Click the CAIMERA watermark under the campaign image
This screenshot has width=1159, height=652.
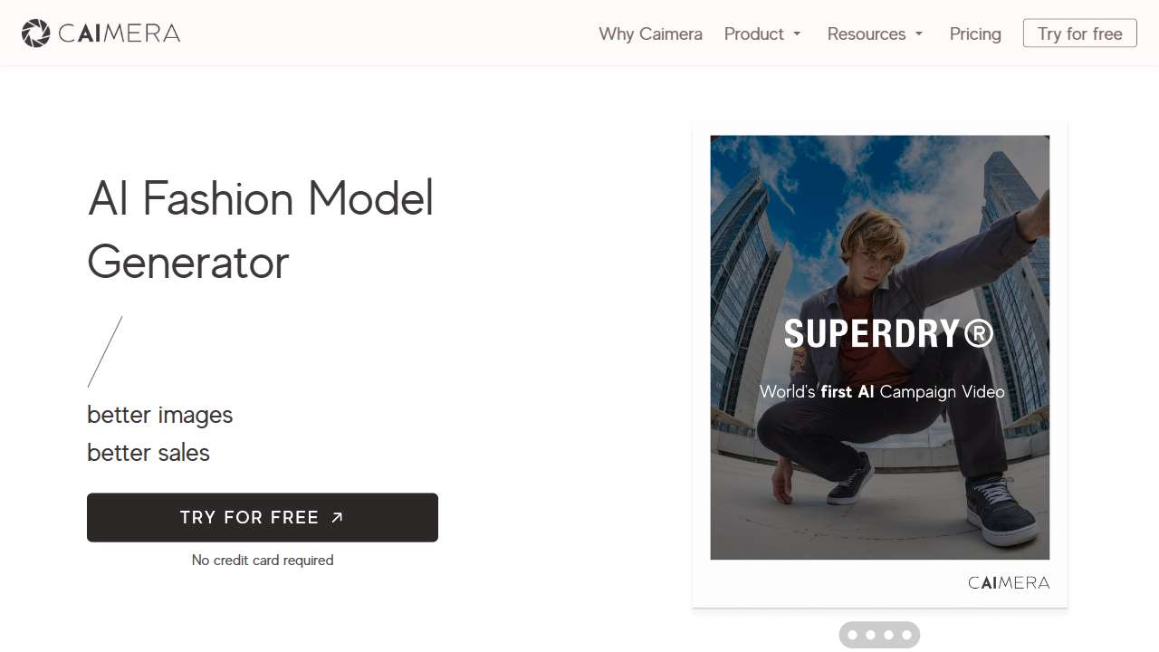1009,582
